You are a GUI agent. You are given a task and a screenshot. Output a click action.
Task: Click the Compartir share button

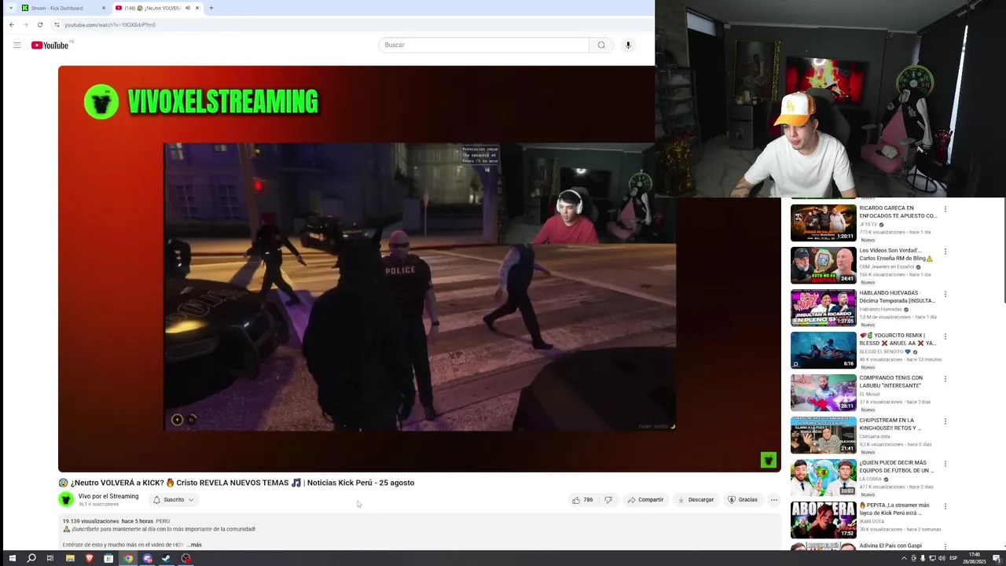tap(644, 500)
